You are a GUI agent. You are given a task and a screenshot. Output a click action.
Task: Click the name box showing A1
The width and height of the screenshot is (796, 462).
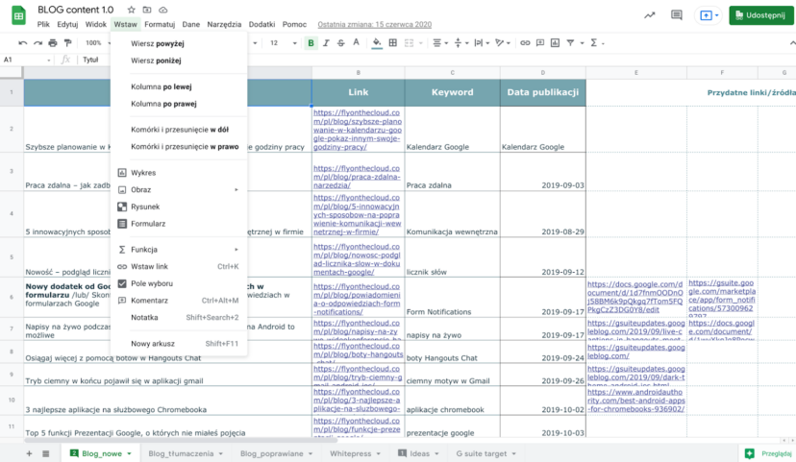(26, 60)
